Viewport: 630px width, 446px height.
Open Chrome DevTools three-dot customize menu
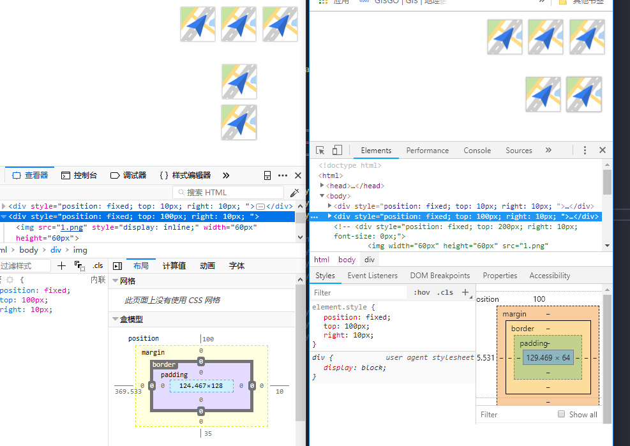[x=585, y=151]
